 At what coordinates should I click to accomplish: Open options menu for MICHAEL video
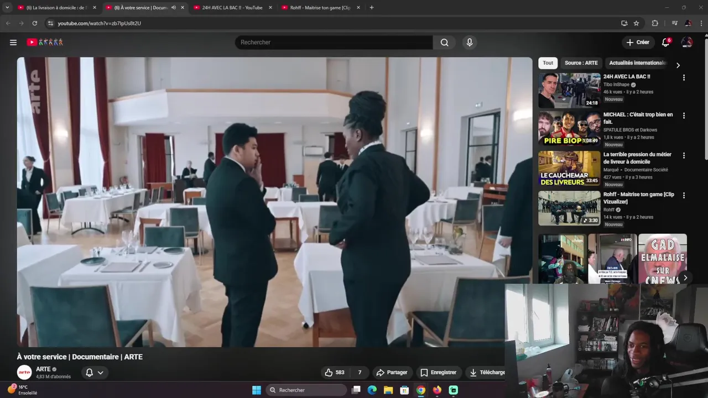(684, 116)
